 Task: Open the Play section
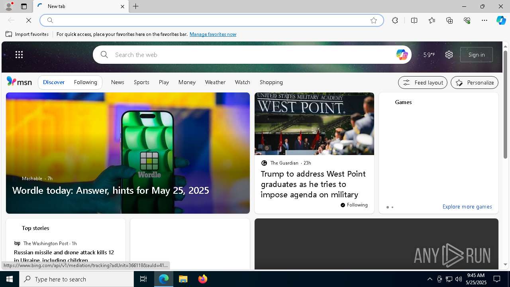pos(164,82)
